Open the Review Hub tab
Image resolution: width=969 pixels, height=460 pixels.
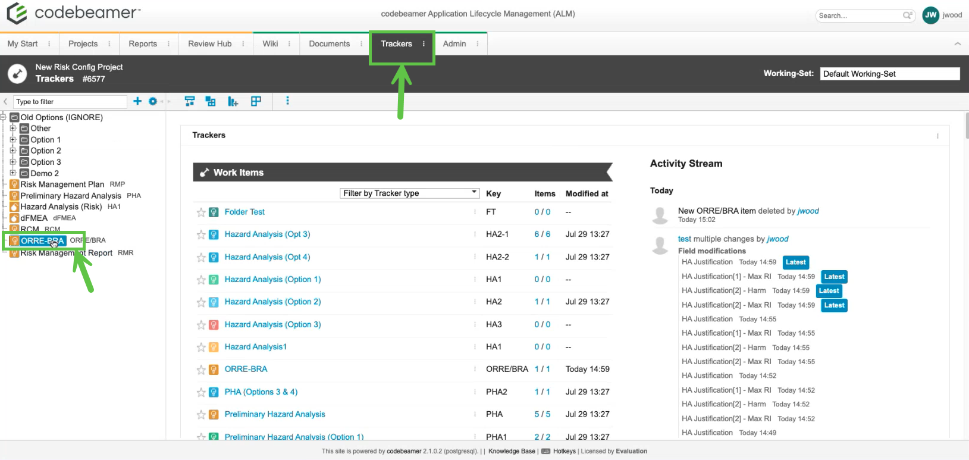(209, 44)
